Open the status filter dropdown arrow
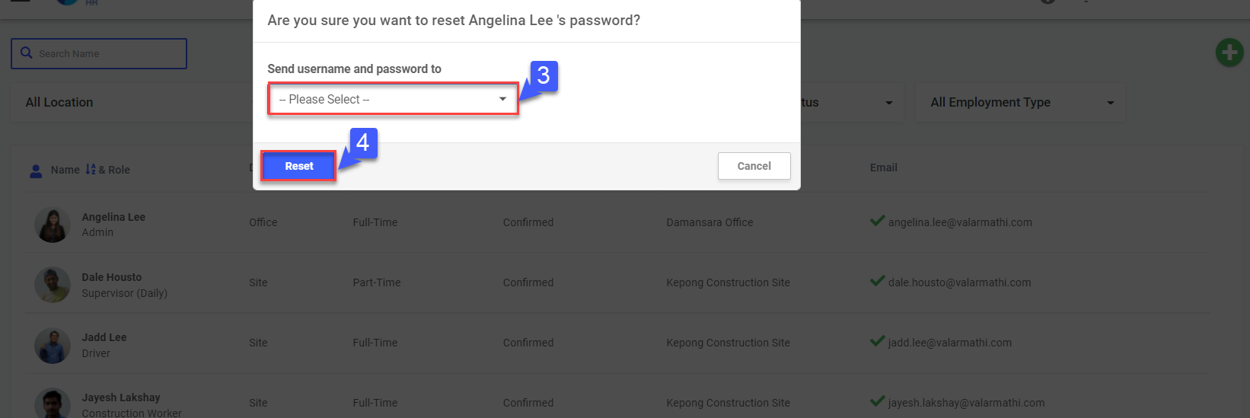Viewport: 1250px width, 418px height. point(888,103)
